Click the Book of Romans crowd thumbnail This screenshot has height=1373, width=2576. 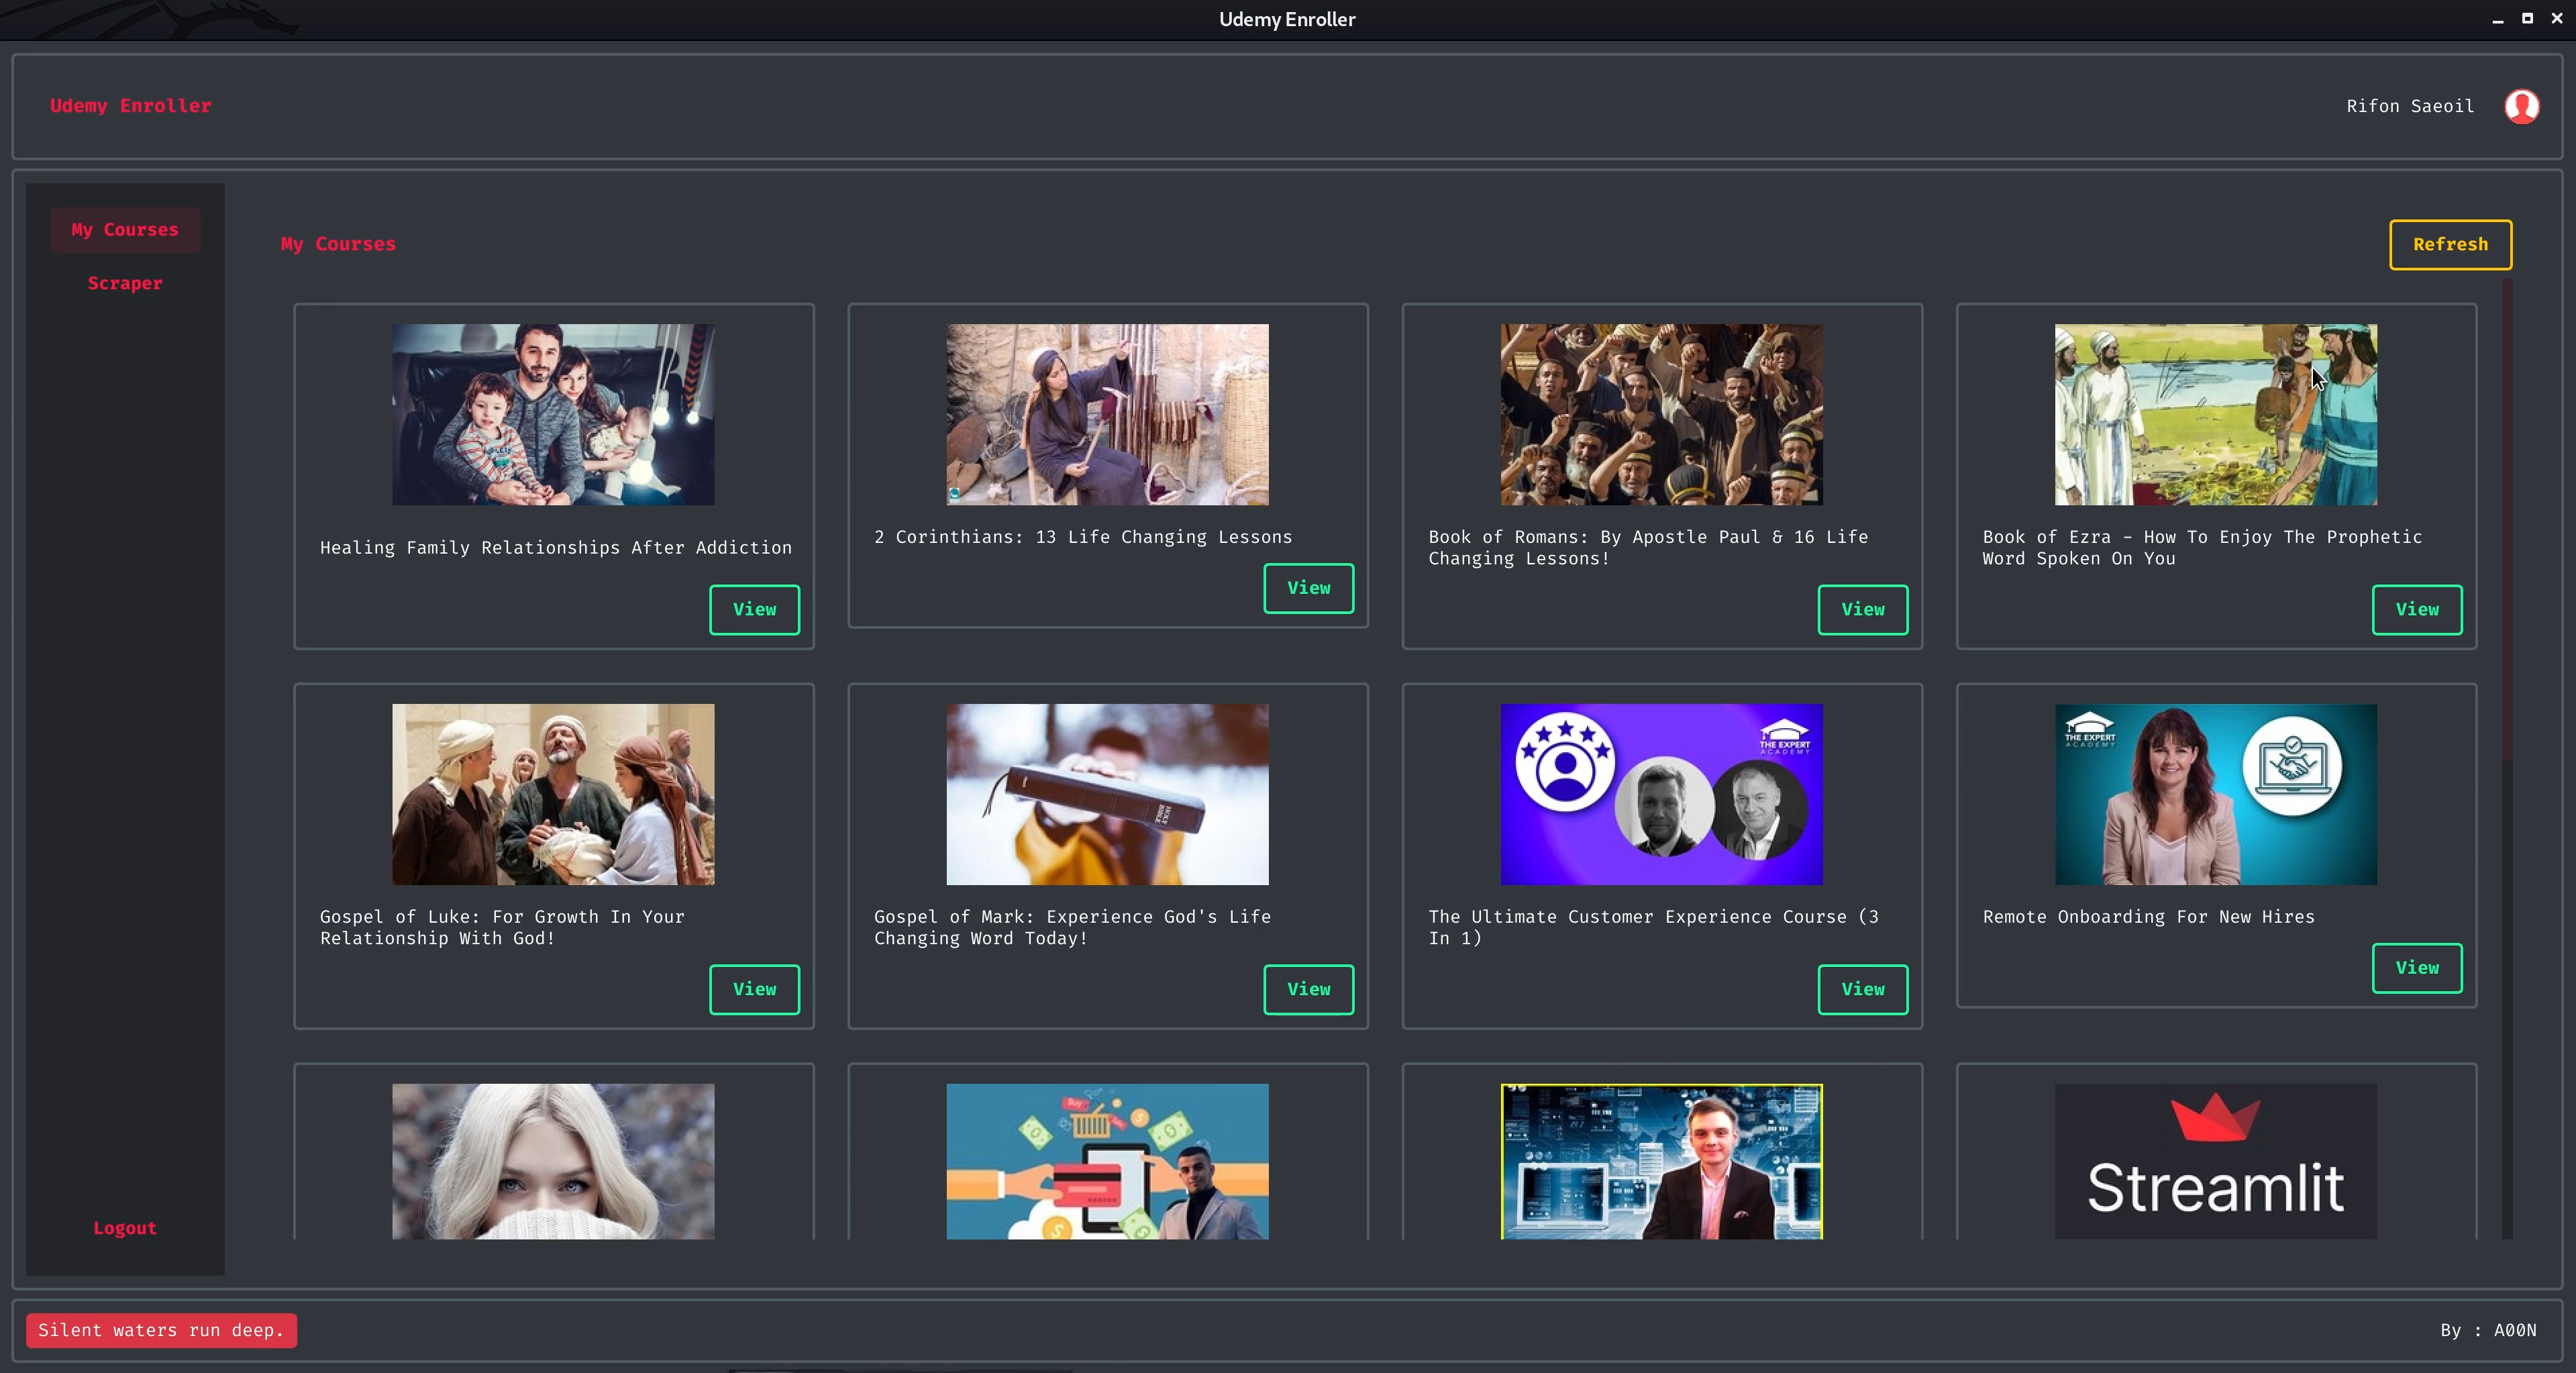point(1661,414)
